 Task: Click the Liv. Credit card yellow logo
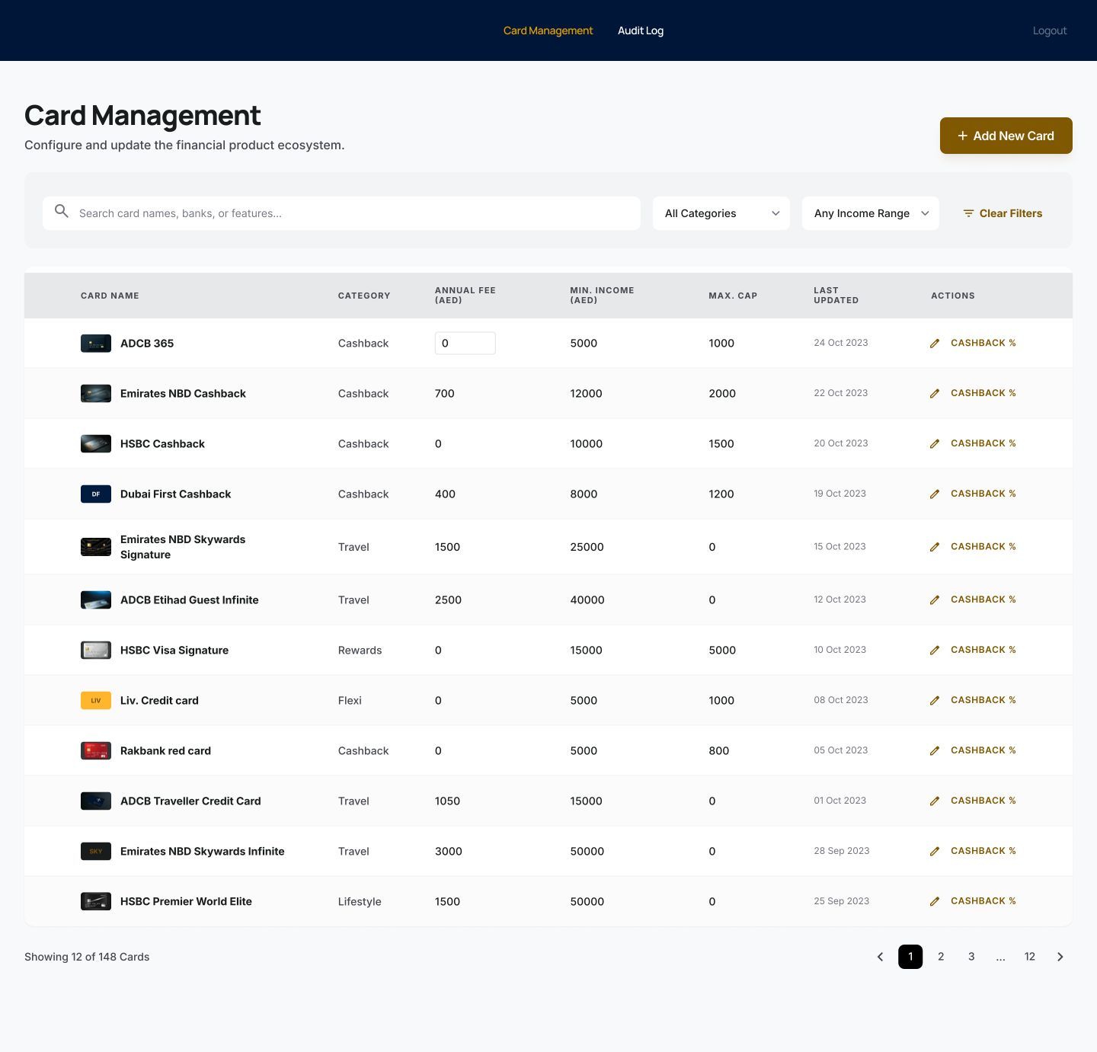tap(96, 701)
